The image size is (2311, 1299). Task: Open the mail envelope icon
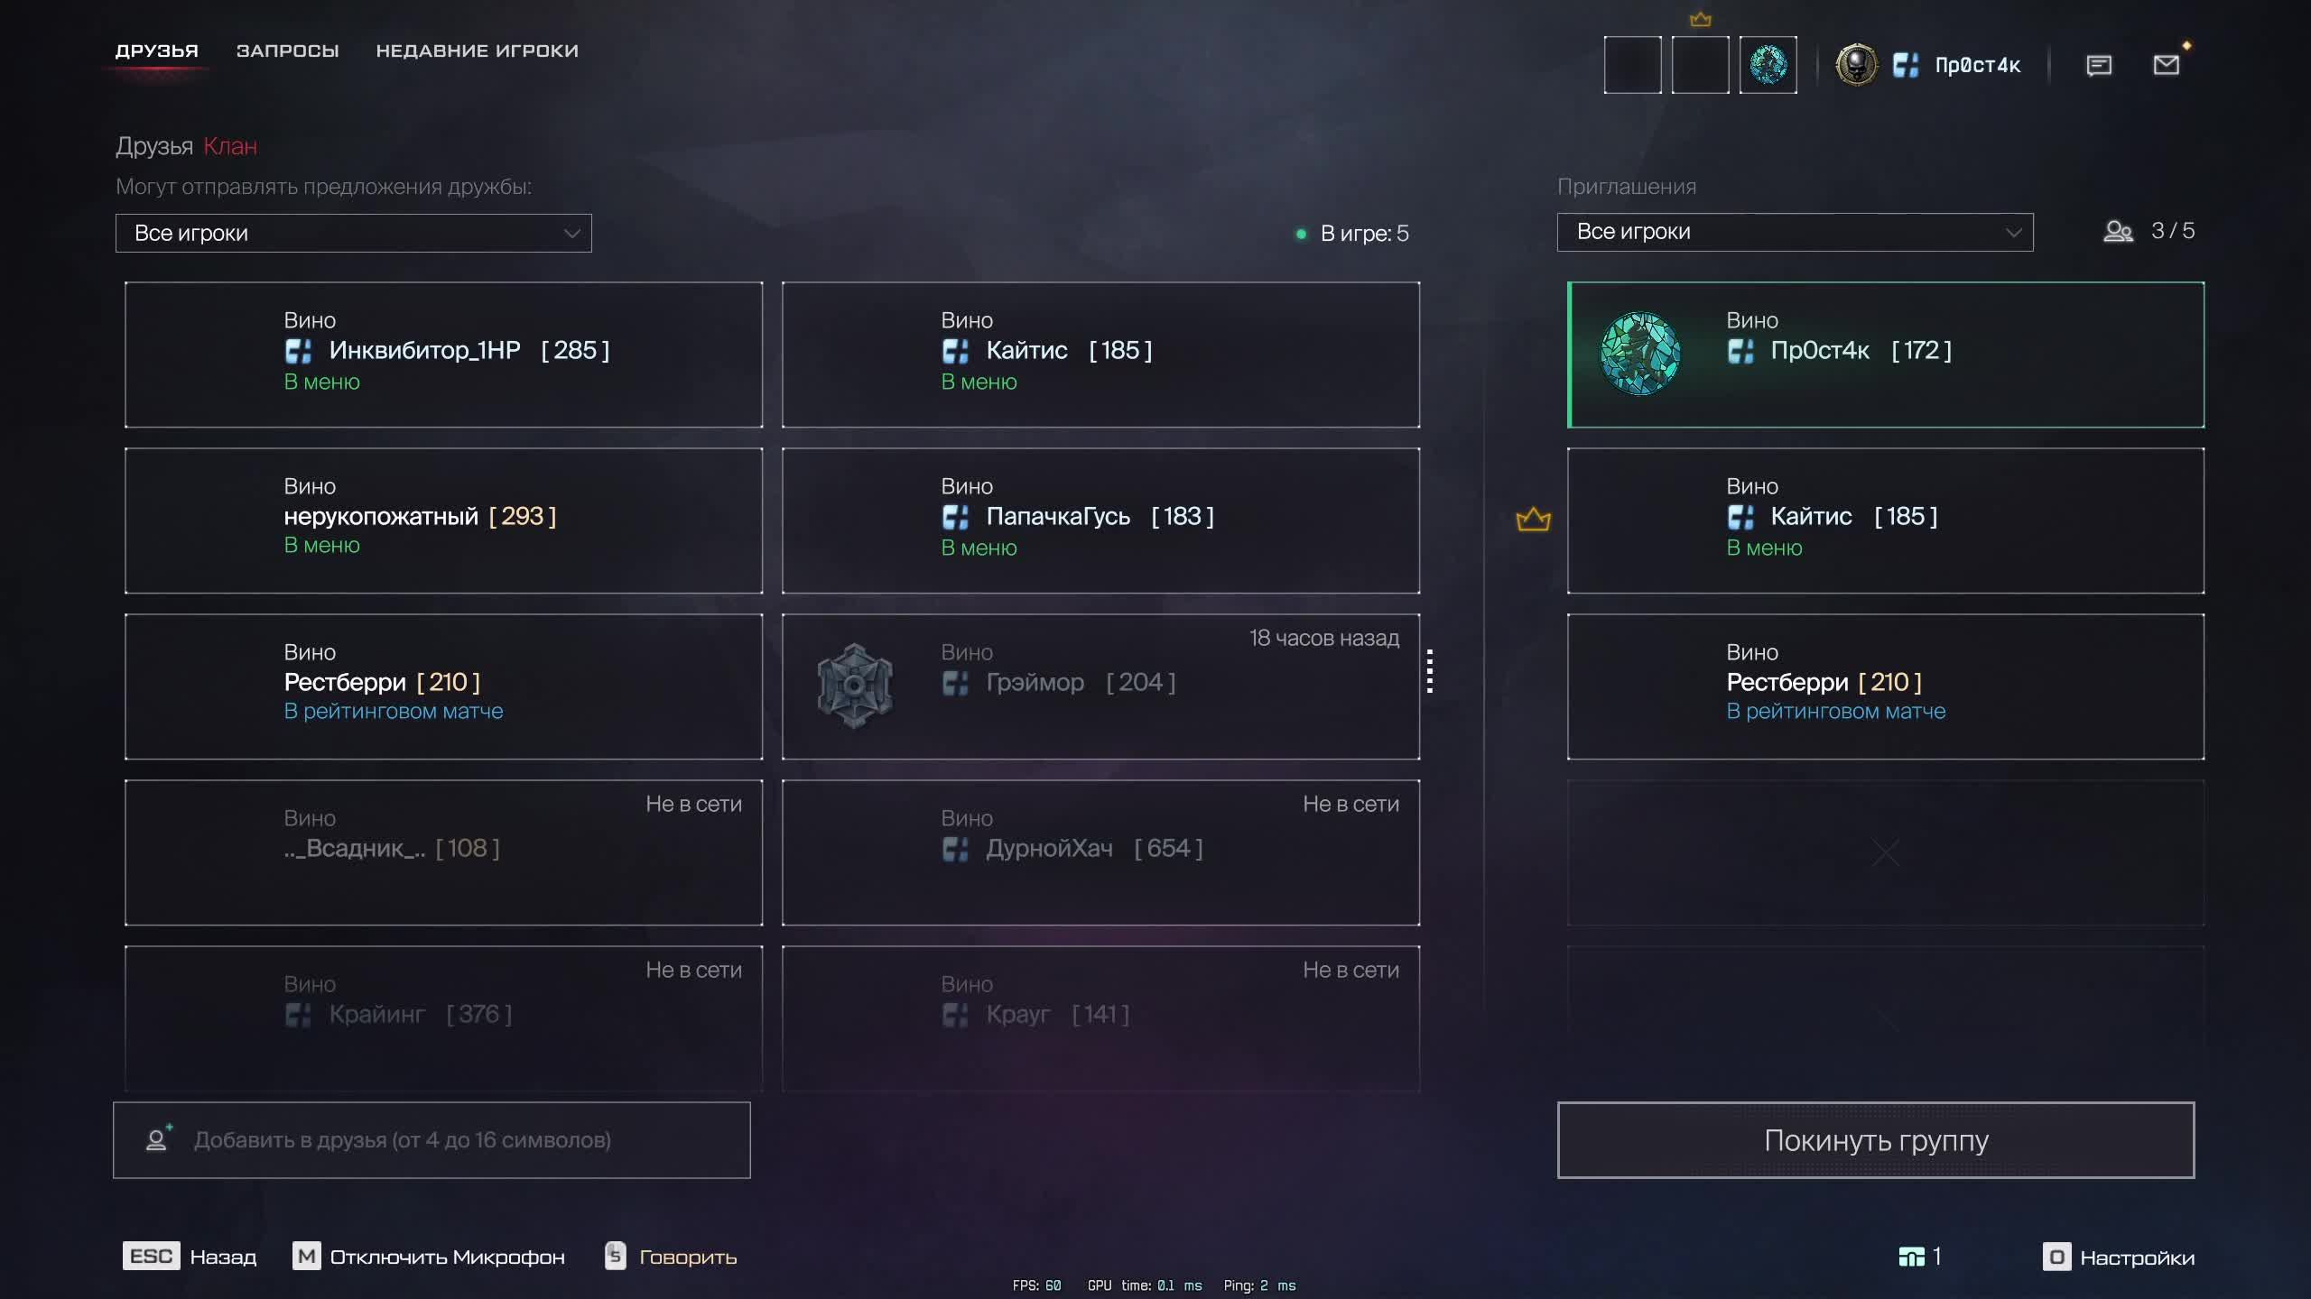[2167, 65]
